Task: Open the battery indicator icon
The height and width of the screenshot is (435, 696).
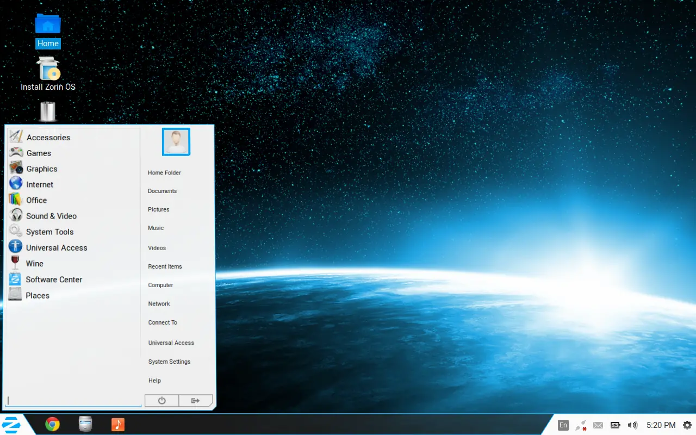Action: [x=615, y=425]
